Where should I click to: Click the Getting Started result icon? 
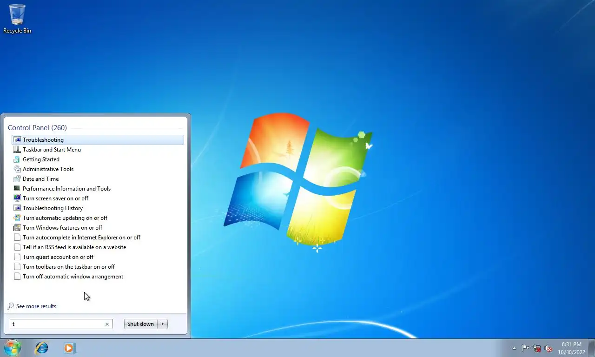[17, 159]
